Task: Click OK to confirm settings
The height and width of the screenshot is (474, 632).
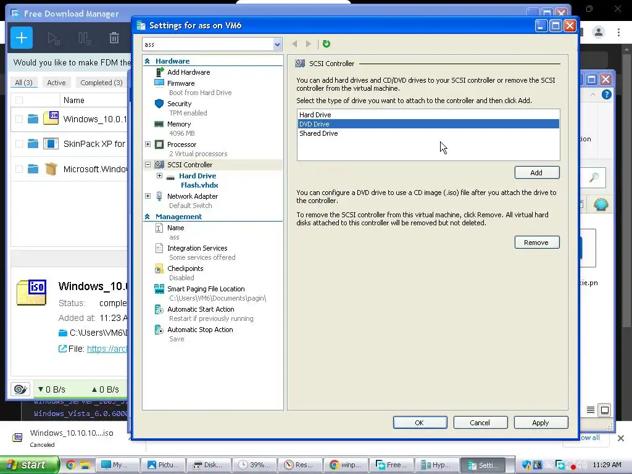Action: [420, 422]
